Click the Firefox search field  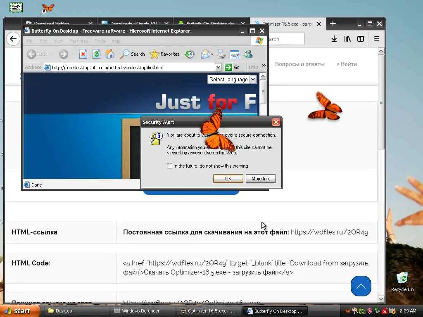click(287, 39)
